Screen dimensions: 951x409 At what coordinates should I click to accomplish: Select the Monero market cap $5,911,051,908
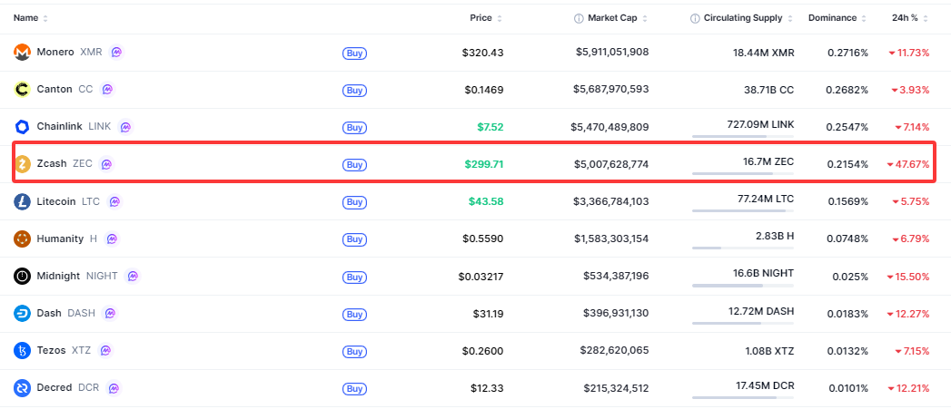click(x=612, y=52)
